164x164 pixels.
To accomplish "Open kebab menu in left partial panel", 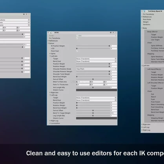I will tap(29, 14).
